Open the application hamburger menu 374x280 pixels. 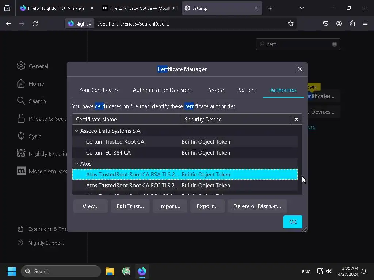click(365, 23)
